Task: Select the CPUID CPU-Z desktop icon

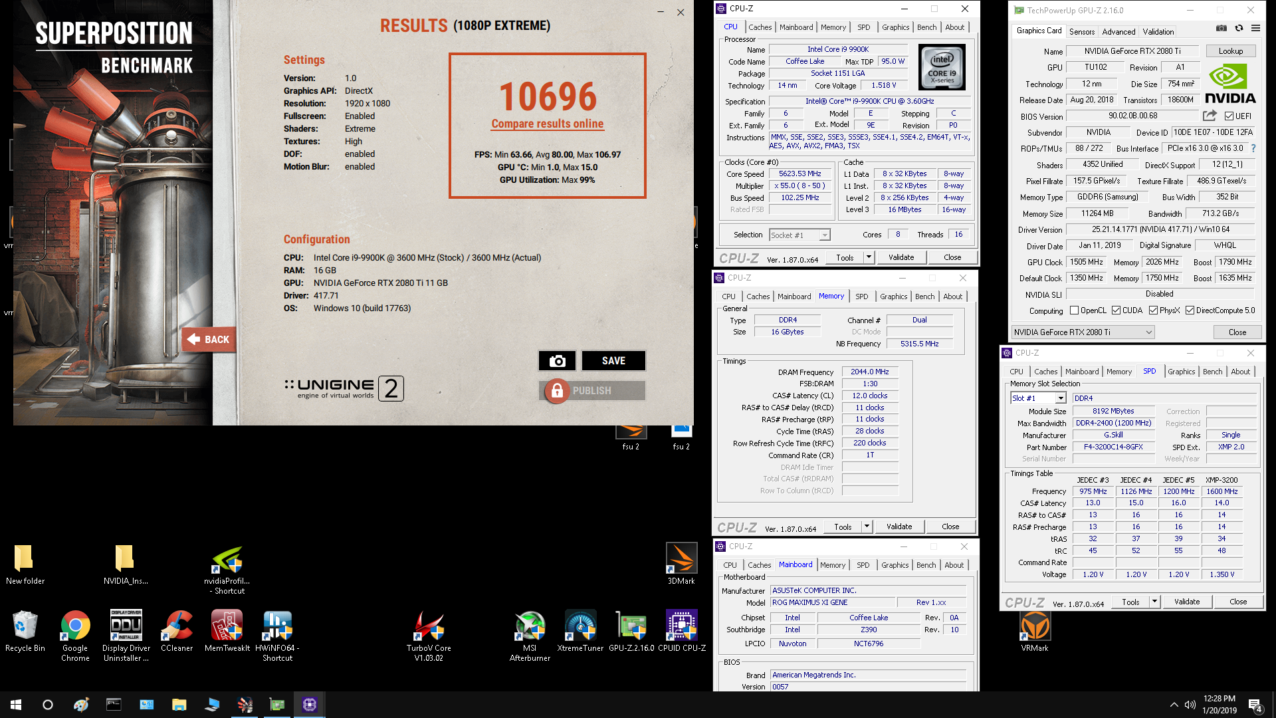Action: pyautogui.click(x=682, y=632)
